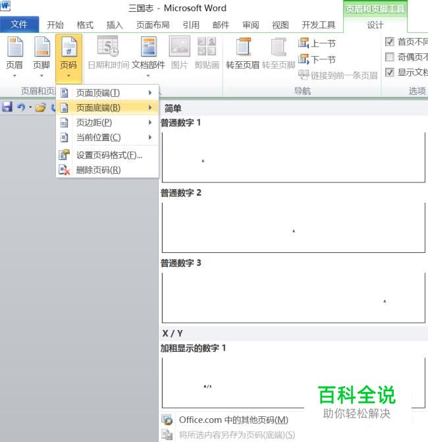
Task: Click the save icon in quick access toolbar
Action: pyautogui.click(x=7, y=107)
